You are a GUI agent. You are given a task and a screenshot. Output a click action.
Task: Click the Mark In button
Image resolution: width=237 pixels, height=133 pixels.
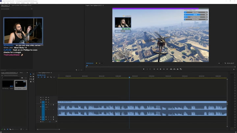tap(147, 69)
